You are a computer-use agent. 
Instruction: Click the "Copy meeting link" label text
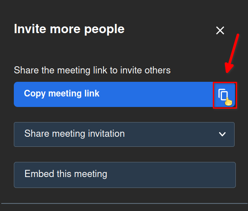click(62, 94)
